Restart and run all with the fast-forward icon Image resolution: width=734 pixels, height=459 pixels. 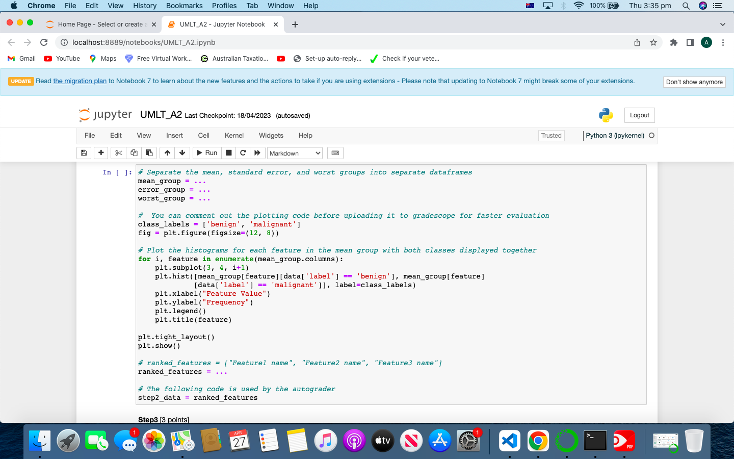point(257,152)
